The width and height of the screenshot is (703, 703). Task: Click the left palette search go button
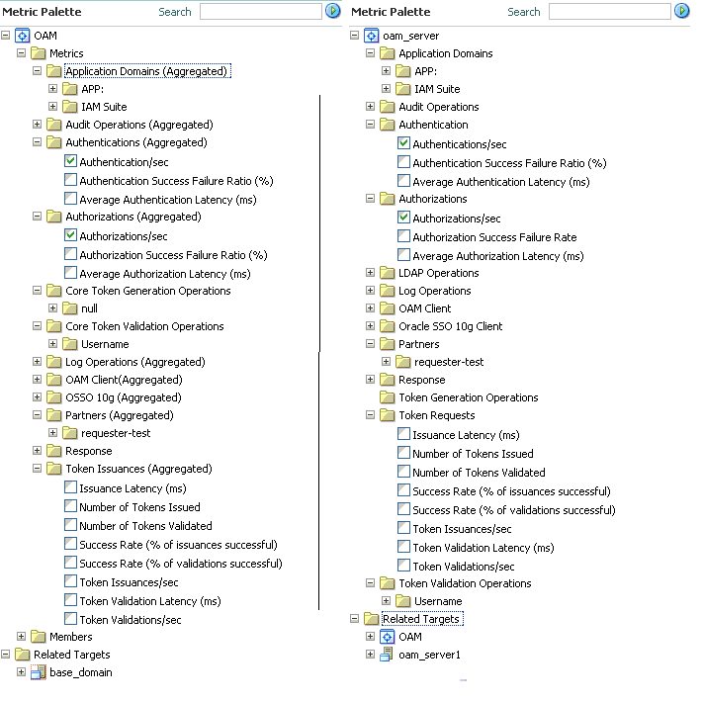coord(332,10)
